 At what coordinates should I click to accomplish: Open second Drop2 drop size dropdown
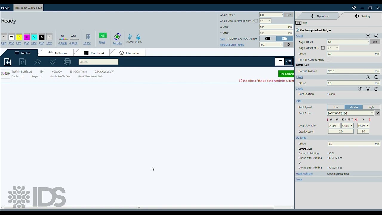pos(347,125)
